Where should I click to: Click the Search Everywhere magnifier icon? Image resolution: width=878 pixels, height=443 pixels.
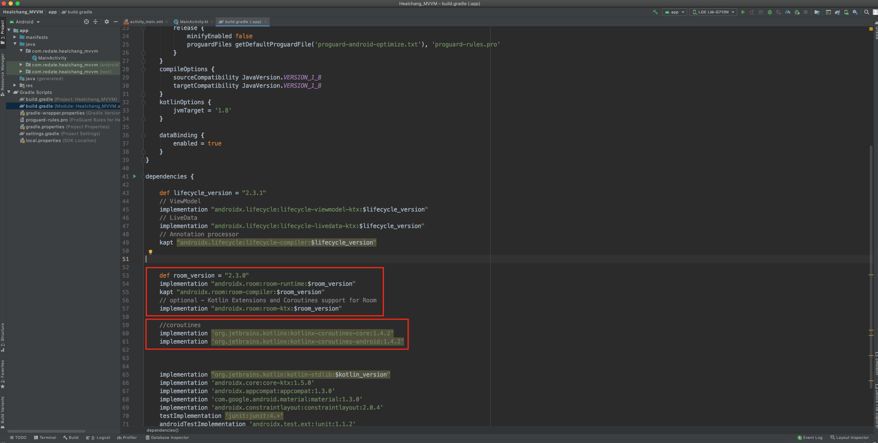point(867,12)
